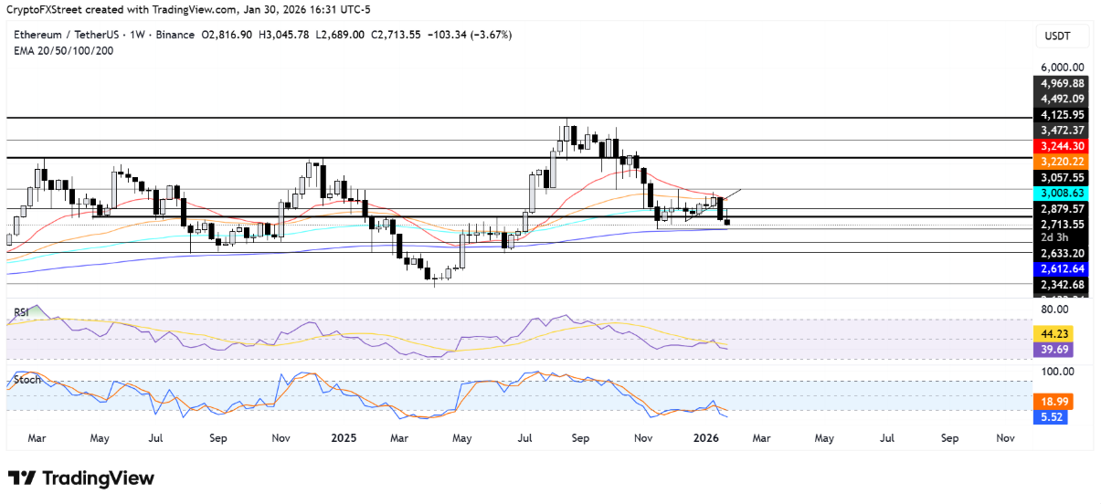Viewport: 1101px width, 504px height.
Task: Click the cyan 3,008.63 EMA price tag
Action: pyautogui.click(x=1060, y=194)
